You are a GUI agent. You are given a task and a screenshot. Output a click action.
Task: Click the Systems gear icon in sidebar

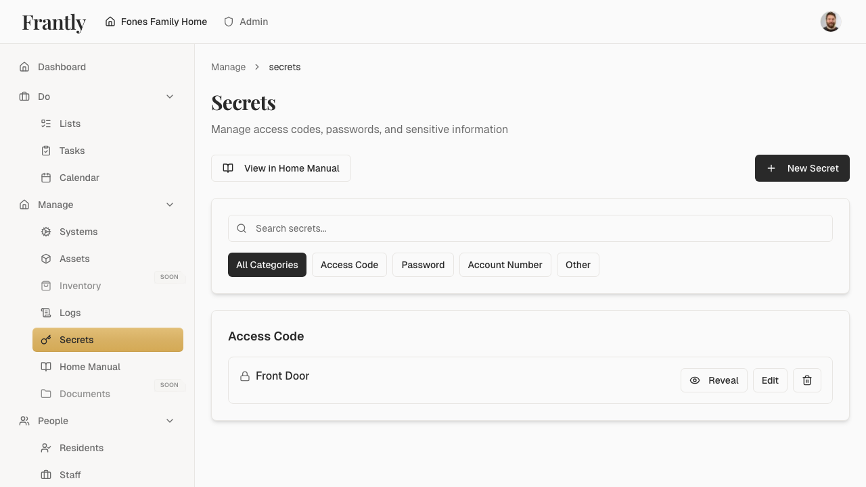(47, 232)
